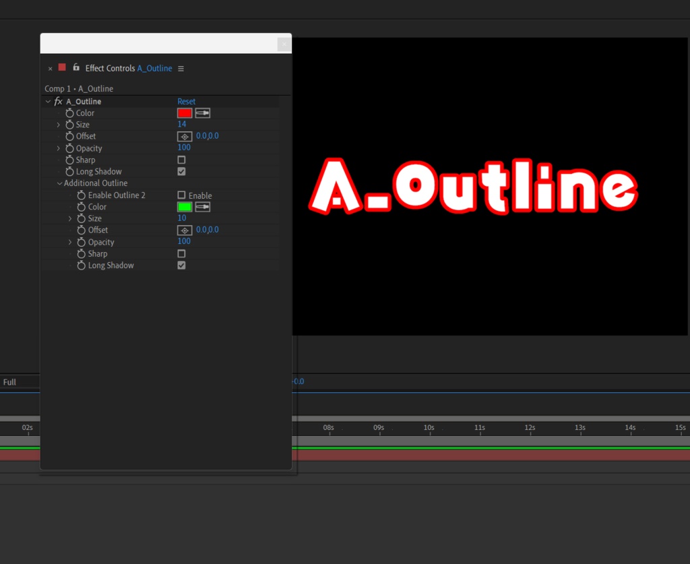This screenshot has height=564, width=690.
Task: Open the Effect Controls panel menu
Action: pyautogui.click(x=180, y=68)
